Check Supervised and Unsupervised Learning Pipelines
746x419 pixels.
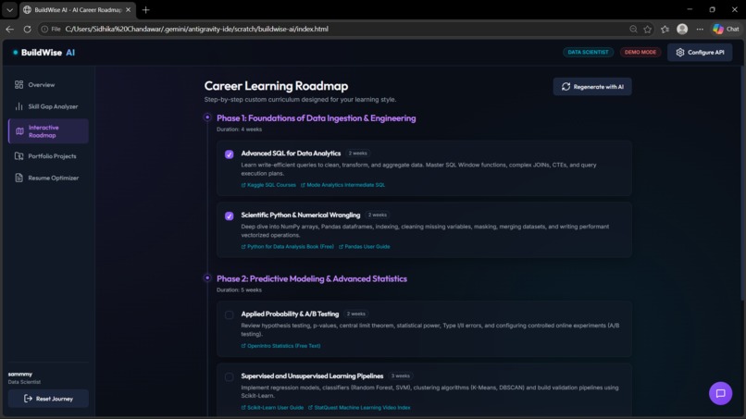tap(230, 376)
